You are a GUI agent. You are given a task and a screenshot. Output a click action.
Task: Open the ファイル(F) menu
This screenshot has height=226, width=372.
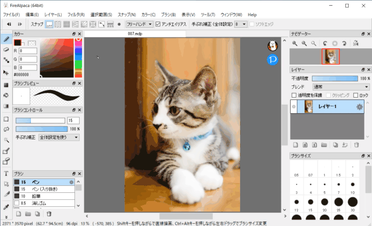tap(11, 15)
